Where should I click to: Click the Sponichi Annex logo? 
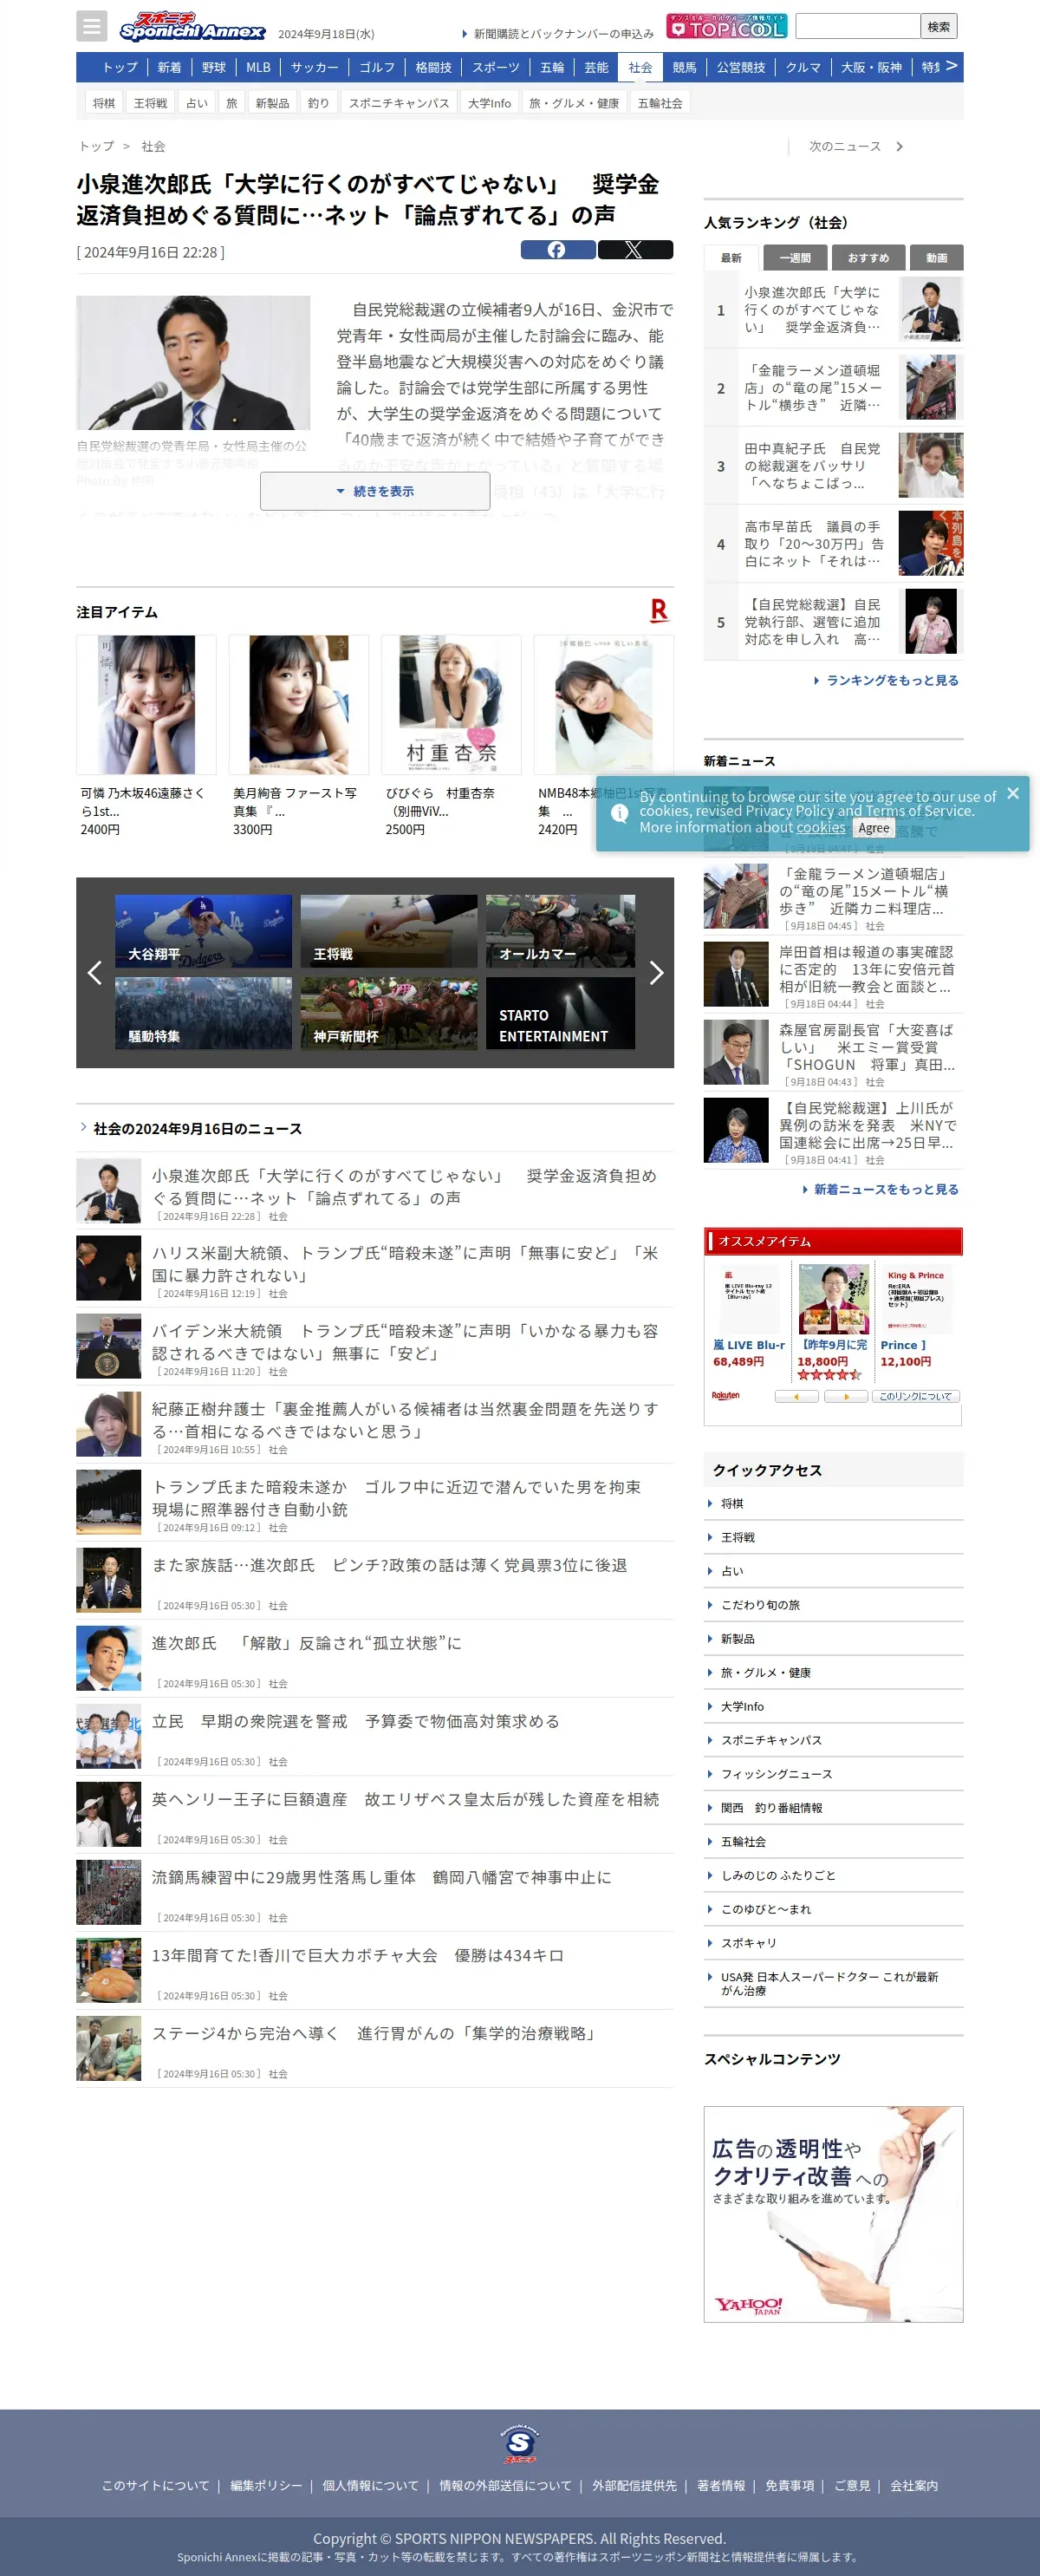click(192, 26)
